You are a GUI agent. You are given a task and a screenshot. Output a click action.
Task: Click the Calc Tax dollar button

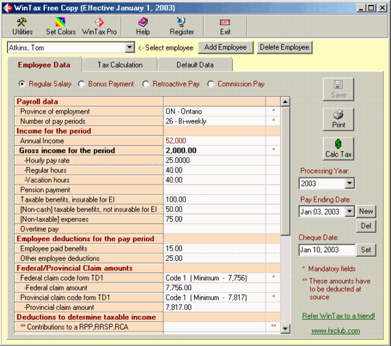[339, 148]
